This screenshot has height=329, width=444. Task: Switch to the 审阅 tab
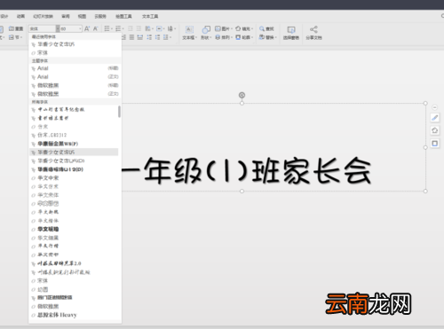point(66,16)
